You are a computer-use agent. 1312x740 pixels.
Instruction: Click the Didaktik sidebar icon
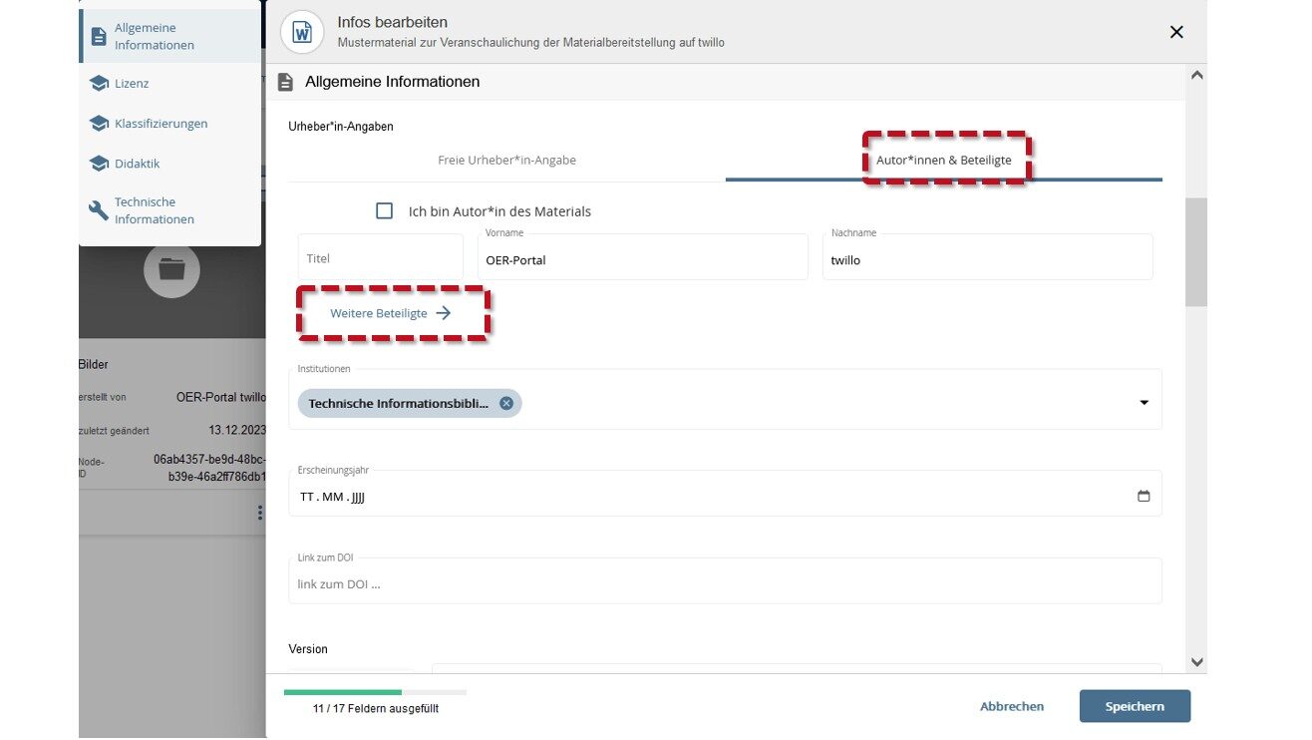(x=99, y=164)
